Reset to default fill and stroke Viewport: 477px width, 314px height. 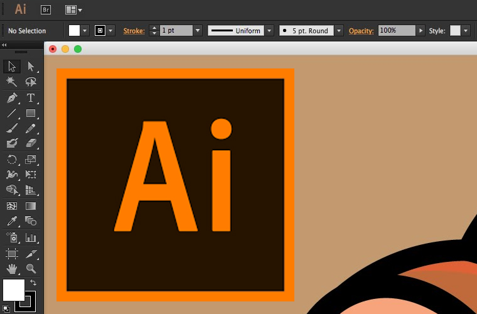[x=6, y=309]
